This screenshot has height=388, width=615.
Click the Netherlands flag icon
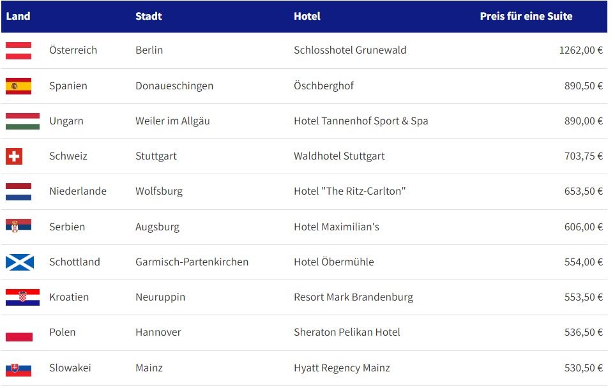pyautogui.click(x=19, y=191)
